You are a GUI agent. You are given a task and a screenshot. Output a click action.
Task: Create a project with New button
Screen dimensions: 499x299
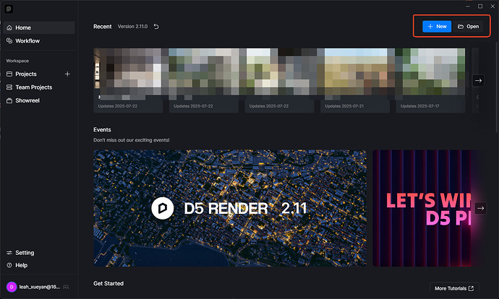pos(437,27)
